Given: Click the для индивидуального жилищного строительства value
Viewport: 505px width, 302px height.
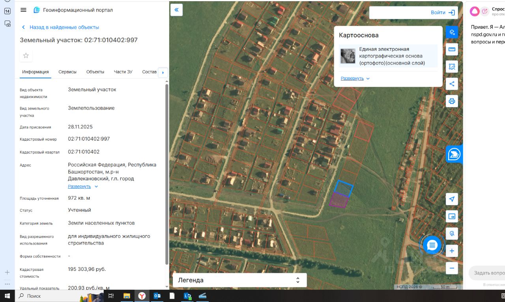Looking at the screenshot, I should [x=109, y=240].
